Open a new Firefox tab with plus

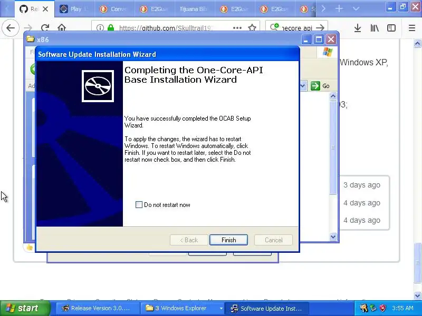point(339,9)
